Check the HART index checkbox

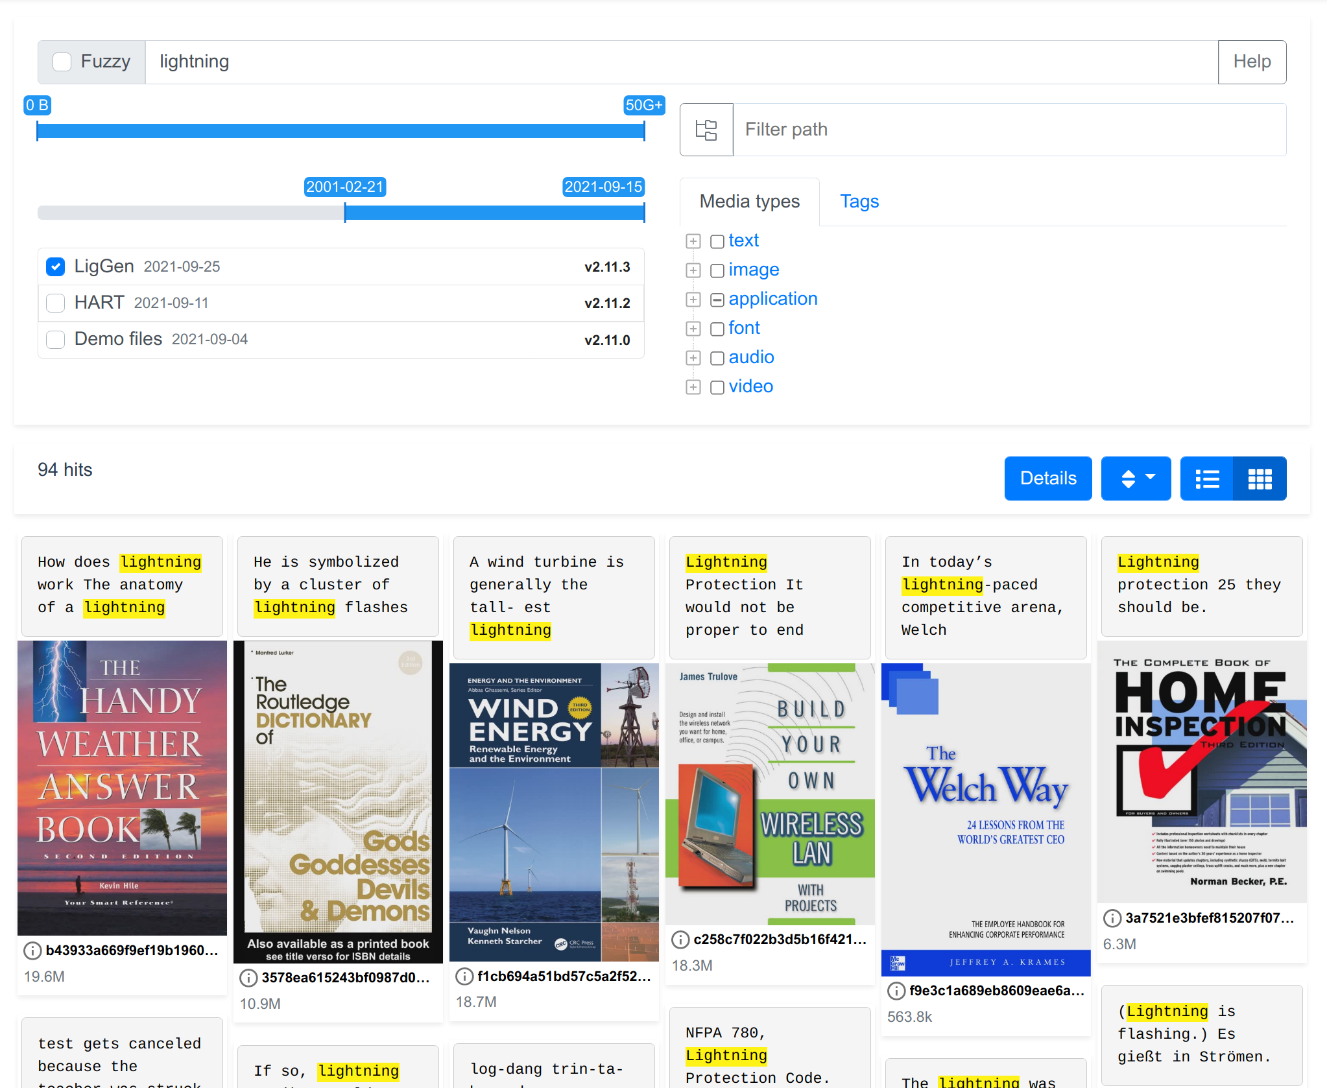[56, 303]
